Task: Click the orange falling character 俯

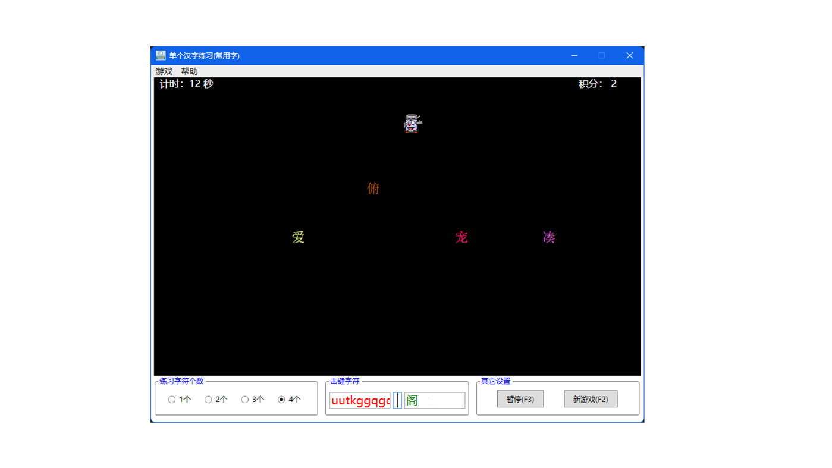Action: pos(373,188)
